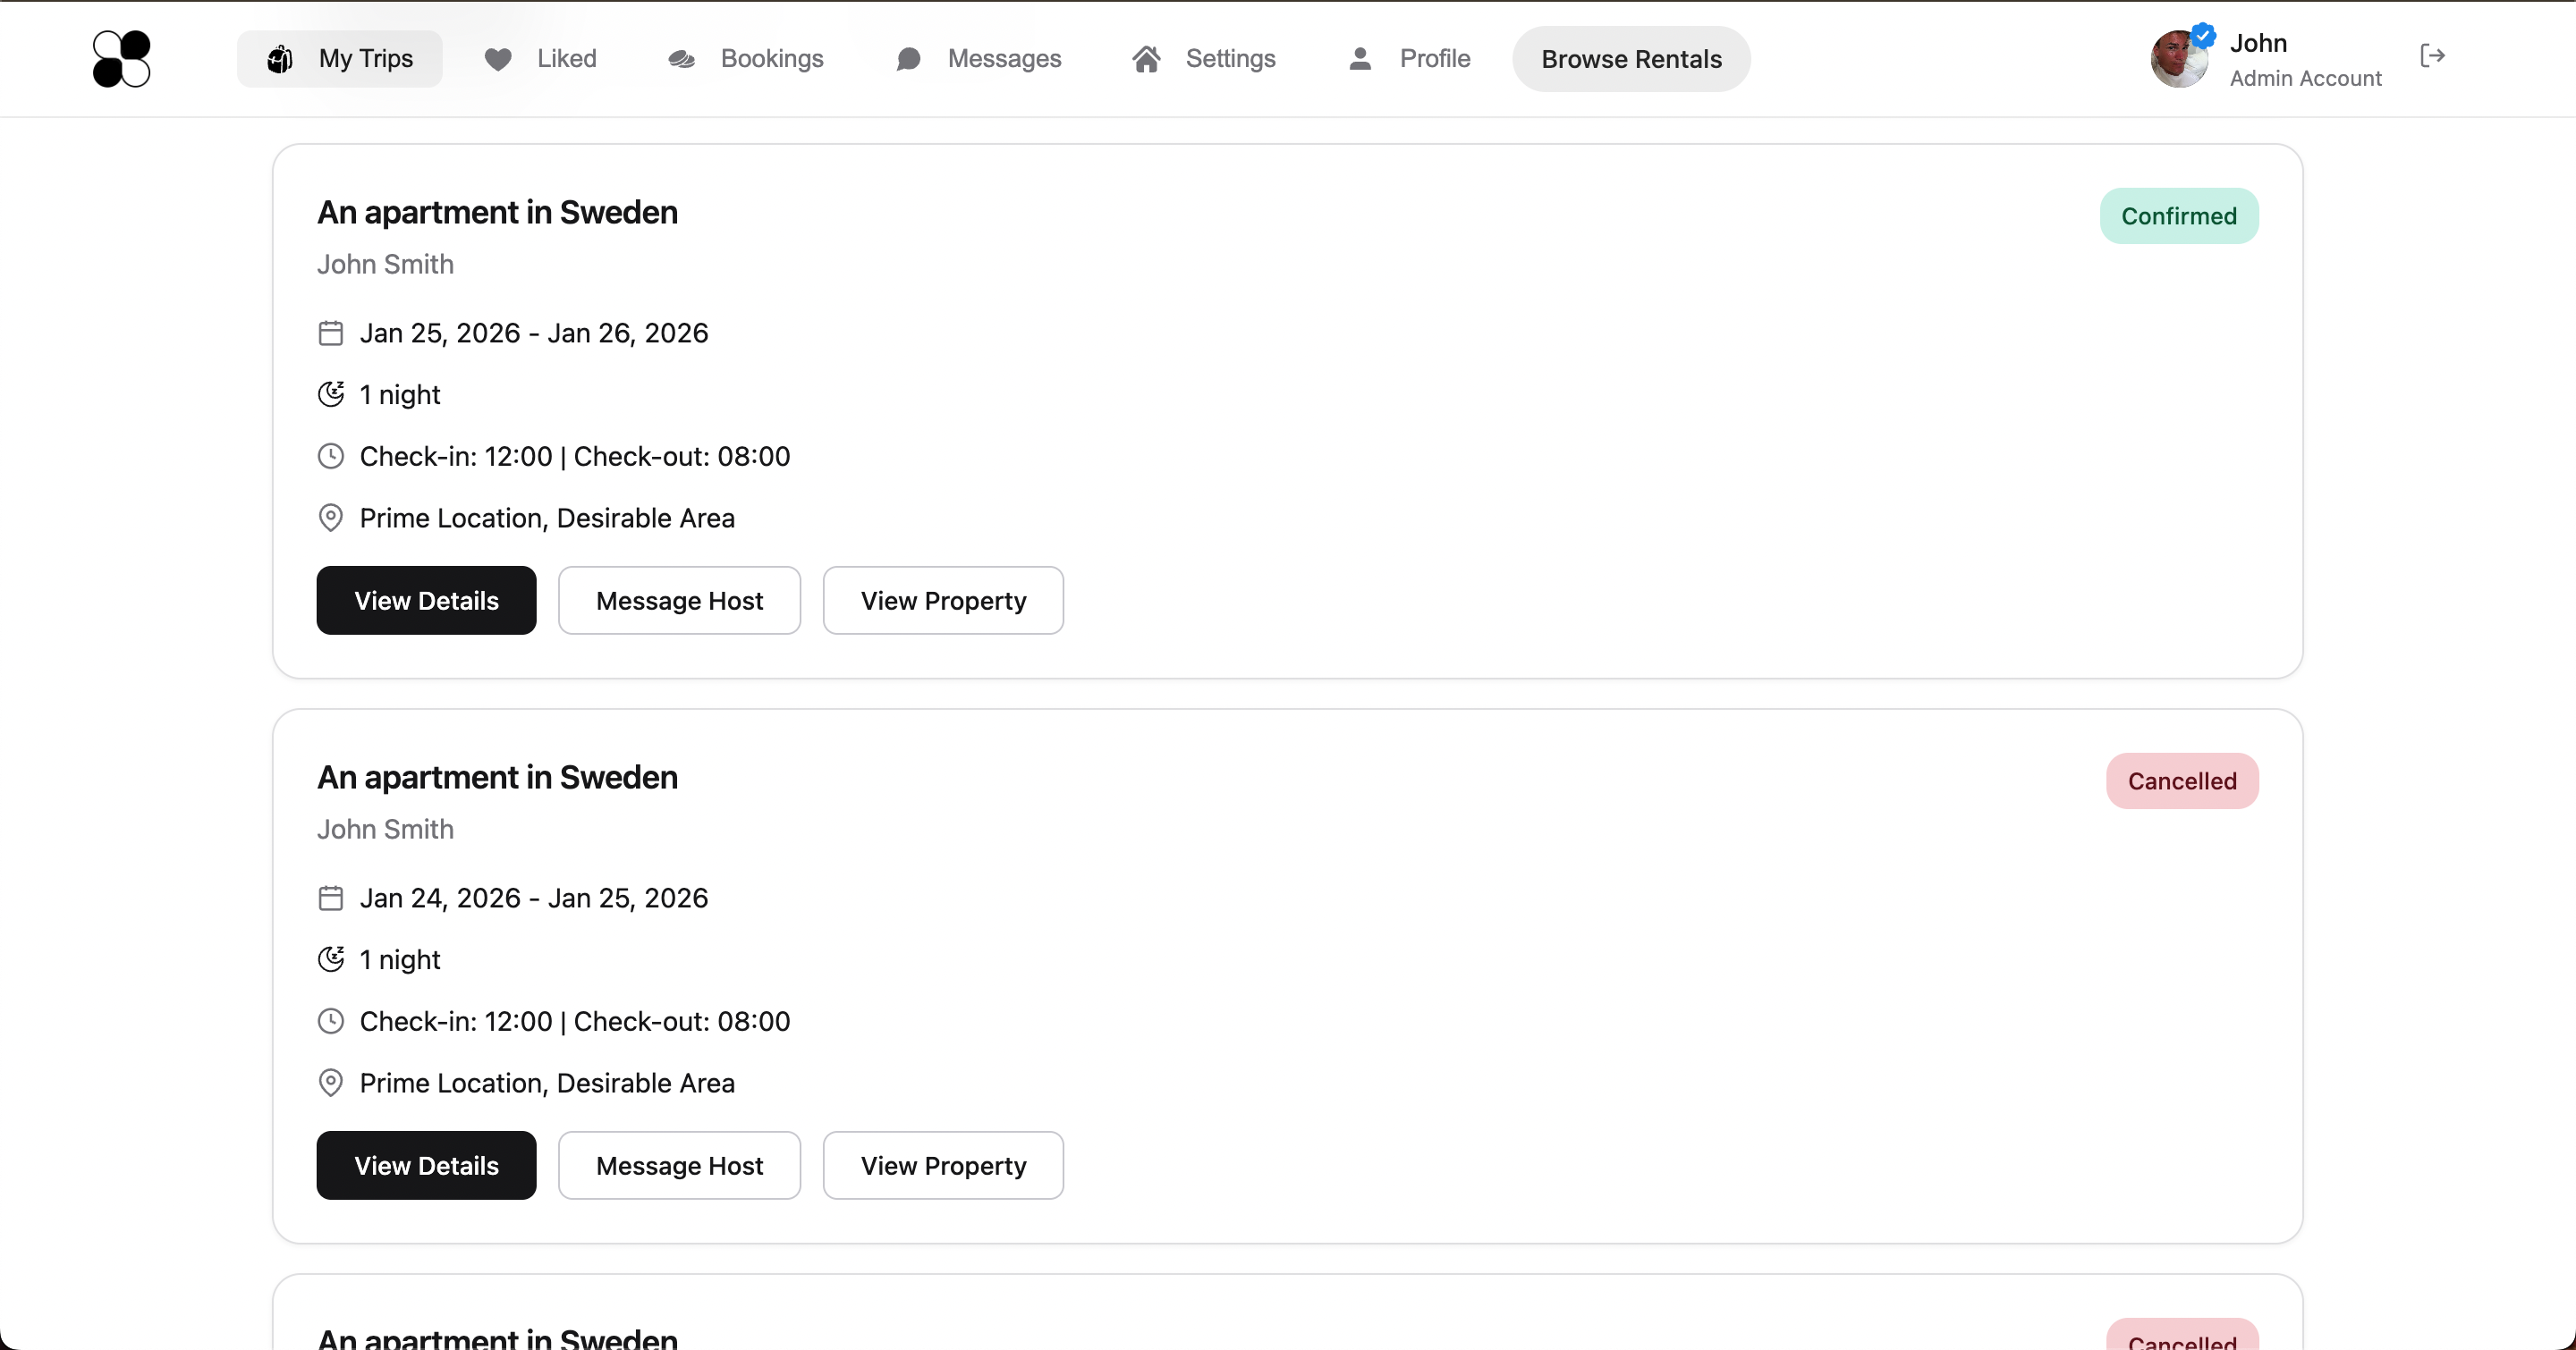Screen dimensions: 2576x1350
Task: Click the My Trips backpack icon
Action: [280, 59]
